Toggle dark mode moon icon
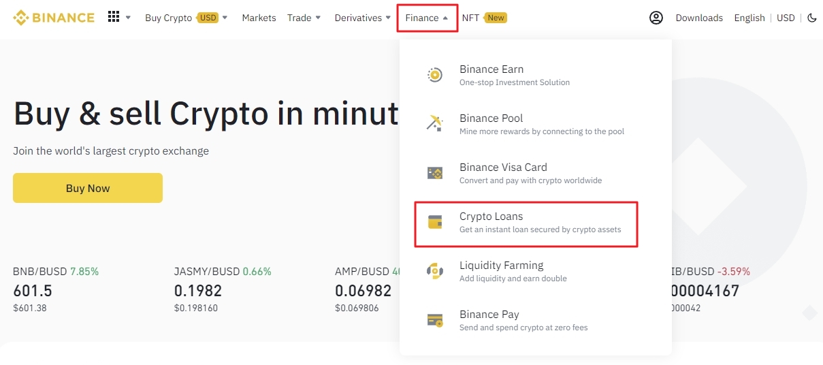This screenshot has height=365, width=823. 811,18
